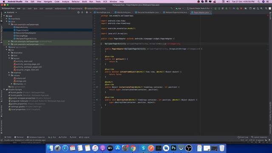Open Photoshop from the dock
Screen dimensions: 272x153
pos(173,148)
